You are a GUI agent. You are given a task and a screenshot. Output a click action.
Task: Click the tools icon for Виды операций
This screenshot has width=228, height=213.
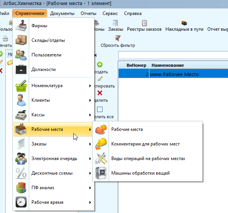101,159
